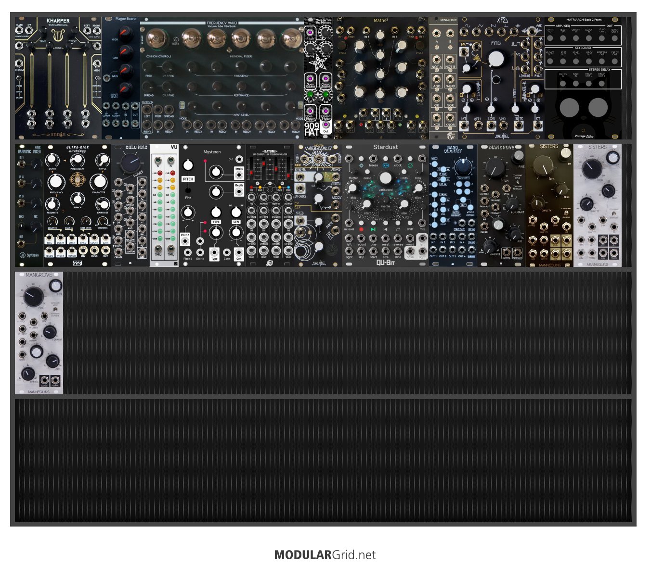The height and width of the screenshot is (565, 651).
Task: Click the common FREQ knob on Frequency Vault
Action: click(x=149, y=65)
